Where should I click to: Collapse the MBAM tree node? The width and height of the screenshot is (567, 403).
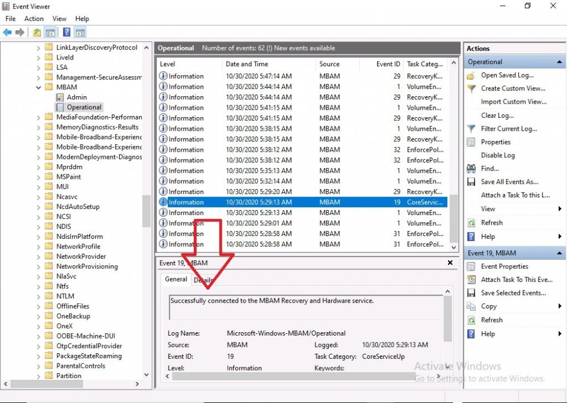coord(39,87)
